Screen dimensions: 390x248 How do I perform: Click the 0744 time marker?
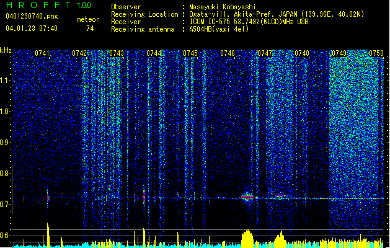point(154,53)
